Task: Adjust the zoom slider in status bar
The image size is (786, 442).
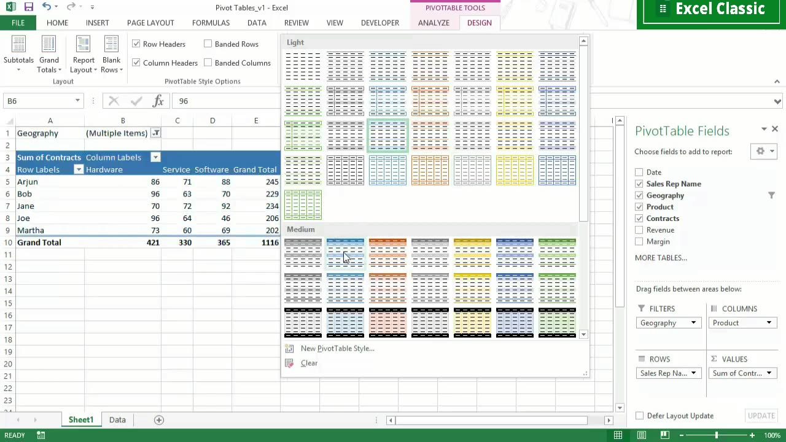Action: [x=716, y=435]
